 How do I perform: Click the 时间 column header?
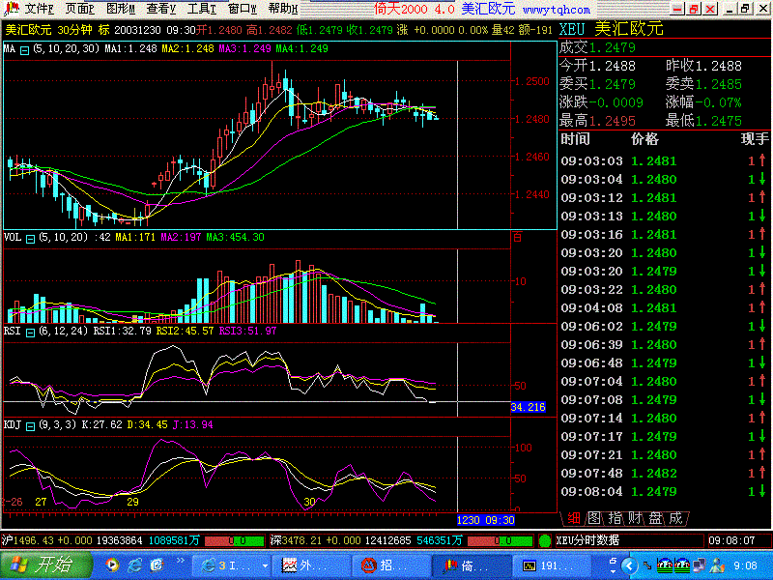(575, 139)
